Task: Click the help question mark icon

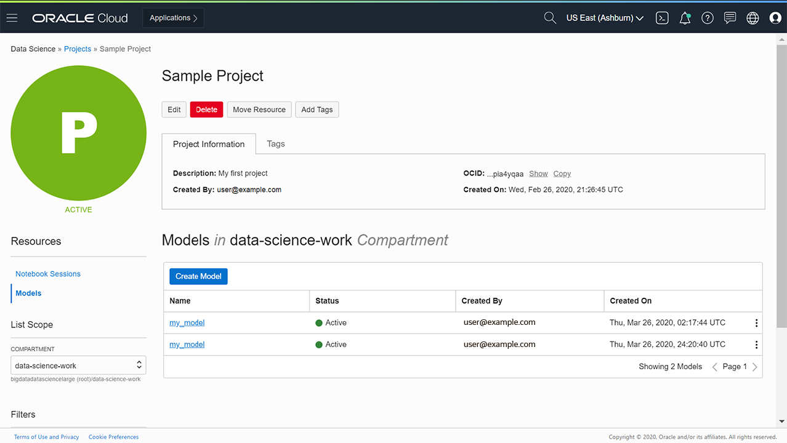Action: [x=707, y=18]
